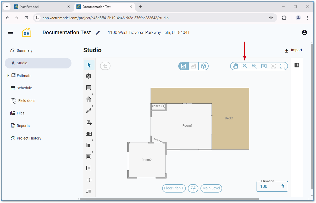Switch to the XactRemodel browser tab
Image resolution: width=316 pixels, height=203 pixels.
42,7
